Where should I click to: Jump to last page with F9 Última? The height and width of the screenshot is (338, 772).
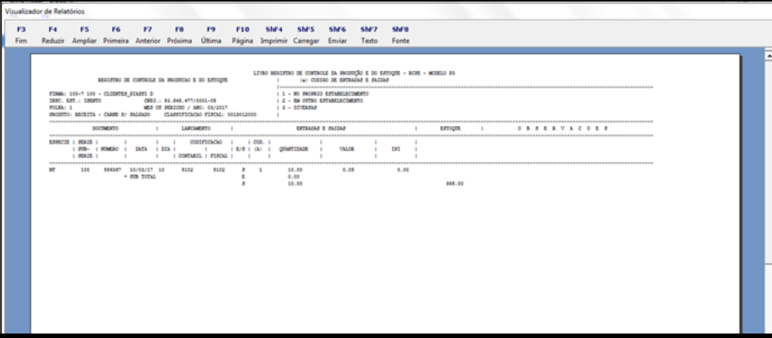211,35
